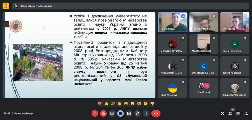Click the muted mic icon on Денис Костенко tile

[x=245, y=60]
